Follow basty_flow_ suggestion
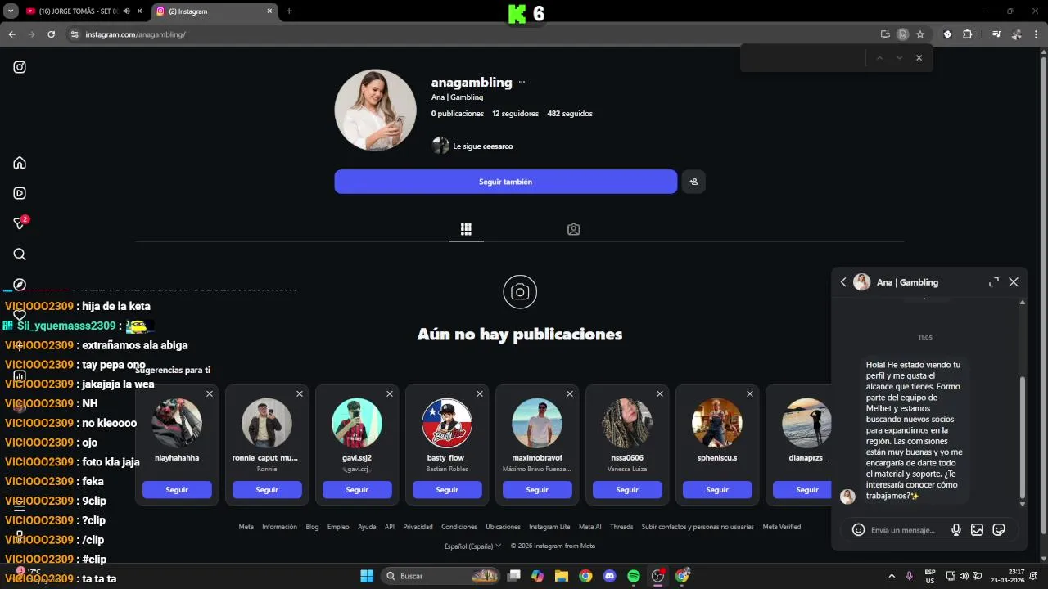The width and height of the screenshot is (1048, 589). coord(447,489)
